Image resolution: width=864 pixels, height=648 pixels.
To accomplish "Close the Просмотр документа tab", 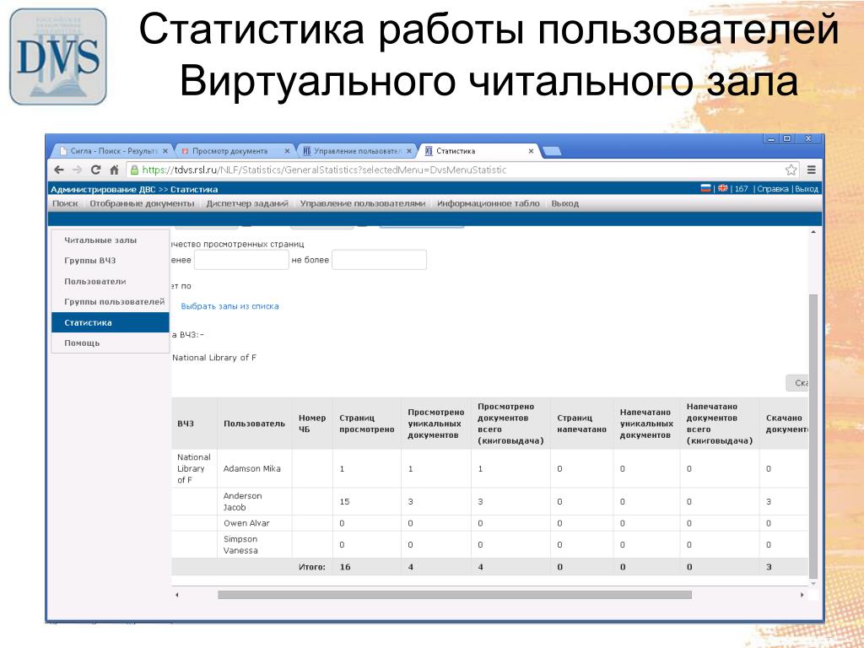I will click(287, 151).
